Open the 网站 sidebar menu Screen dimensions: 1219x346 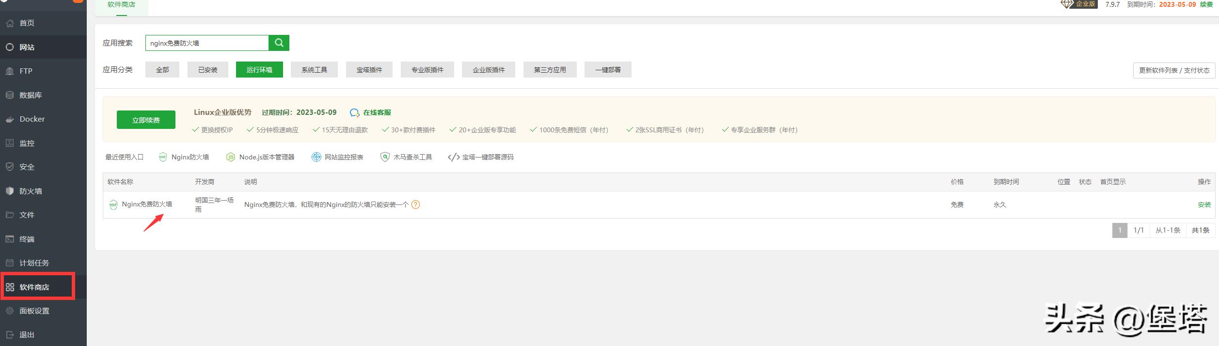click(x=43, y=47)
